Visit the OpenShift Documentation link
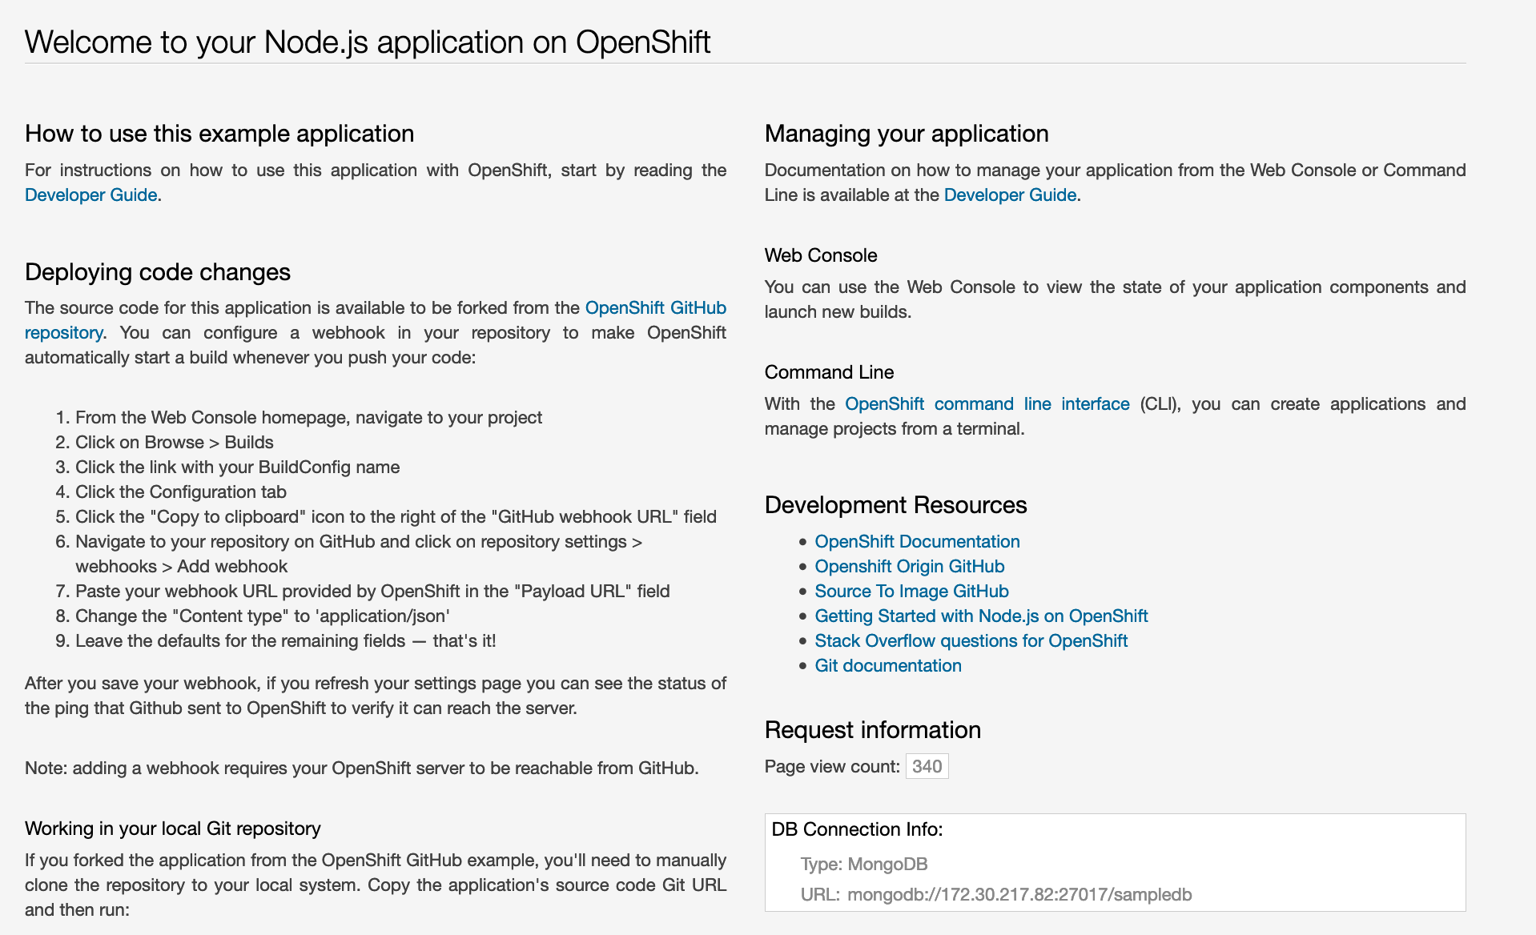 [x=917, y=541]
